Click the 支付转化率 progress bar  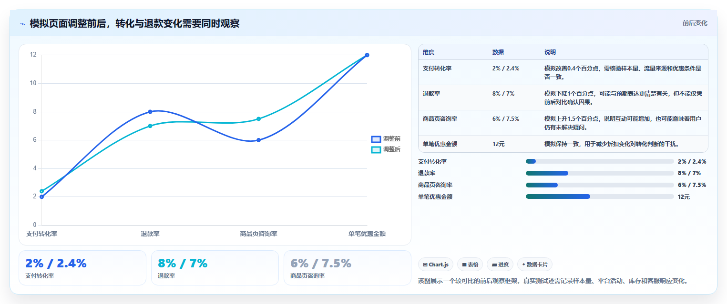pyautogui.click(x=600, y=162)
